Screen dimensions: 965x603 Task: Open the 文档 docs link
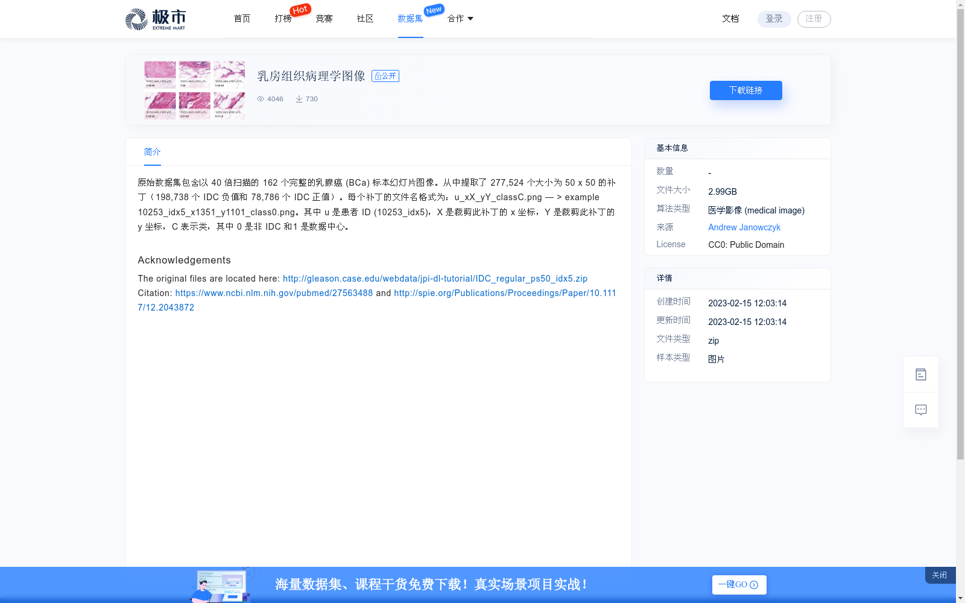tap(730, 19)
